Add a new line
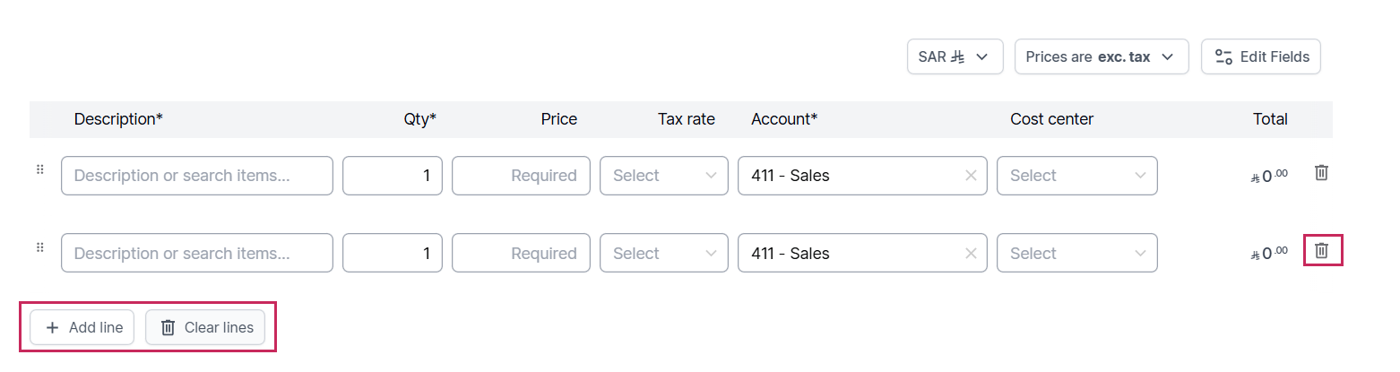 (82, 327)
